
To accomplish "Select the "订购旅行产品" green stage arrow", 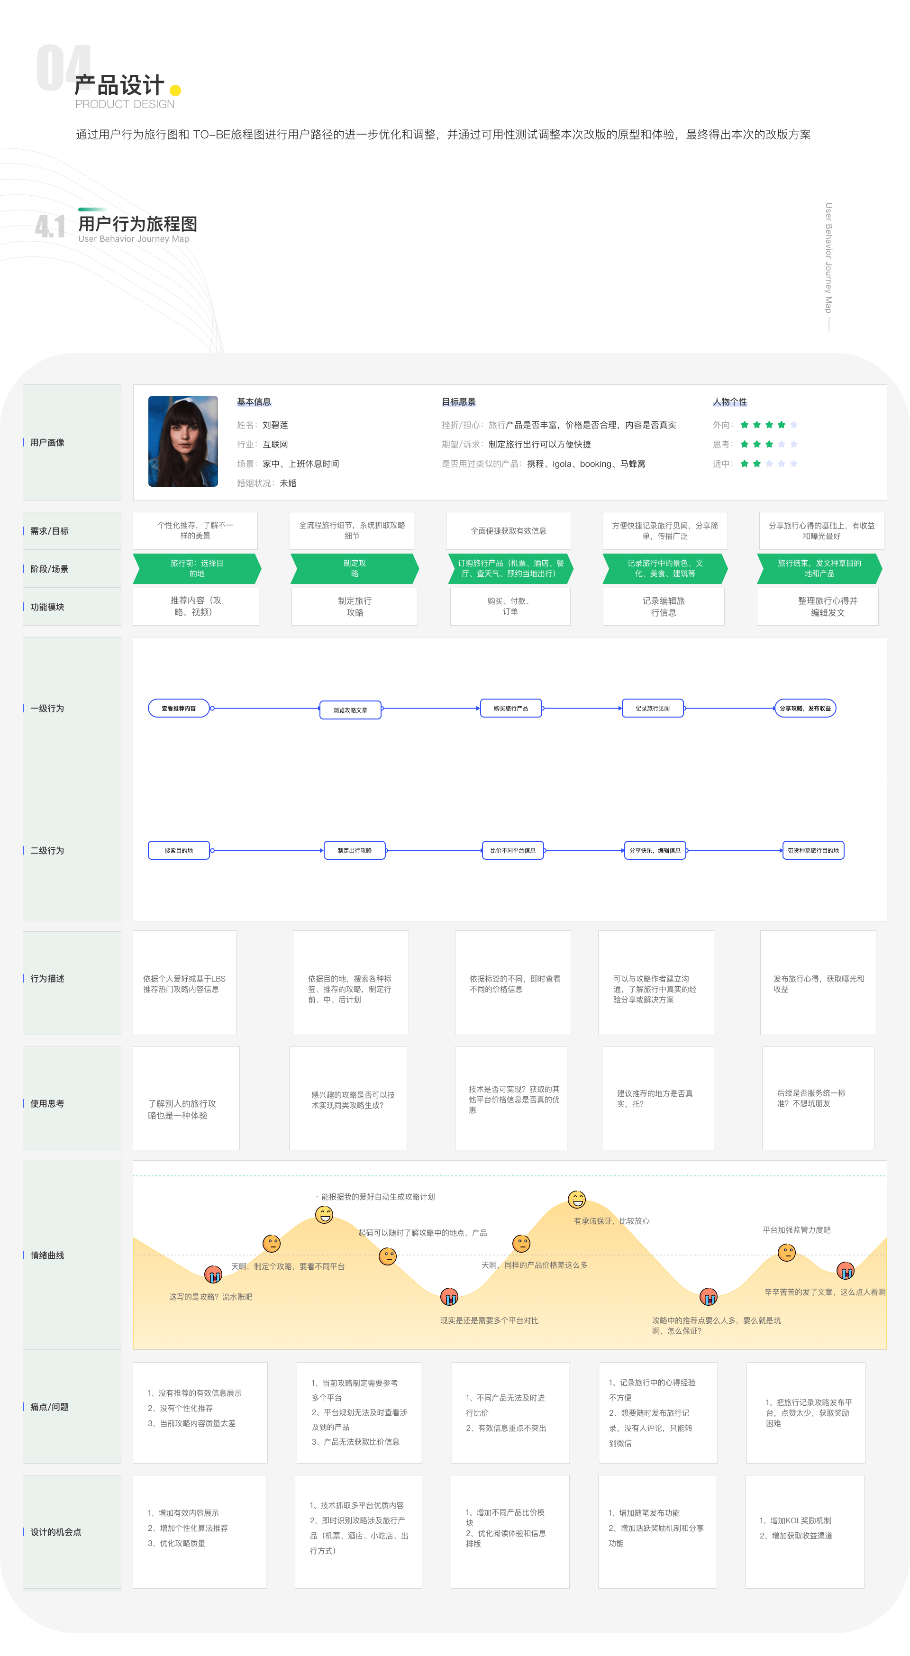I will [511, 568].
